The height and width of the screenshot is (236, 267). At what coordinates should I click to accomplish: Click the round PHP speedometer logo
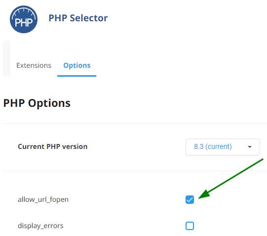[x=24, y=19]
